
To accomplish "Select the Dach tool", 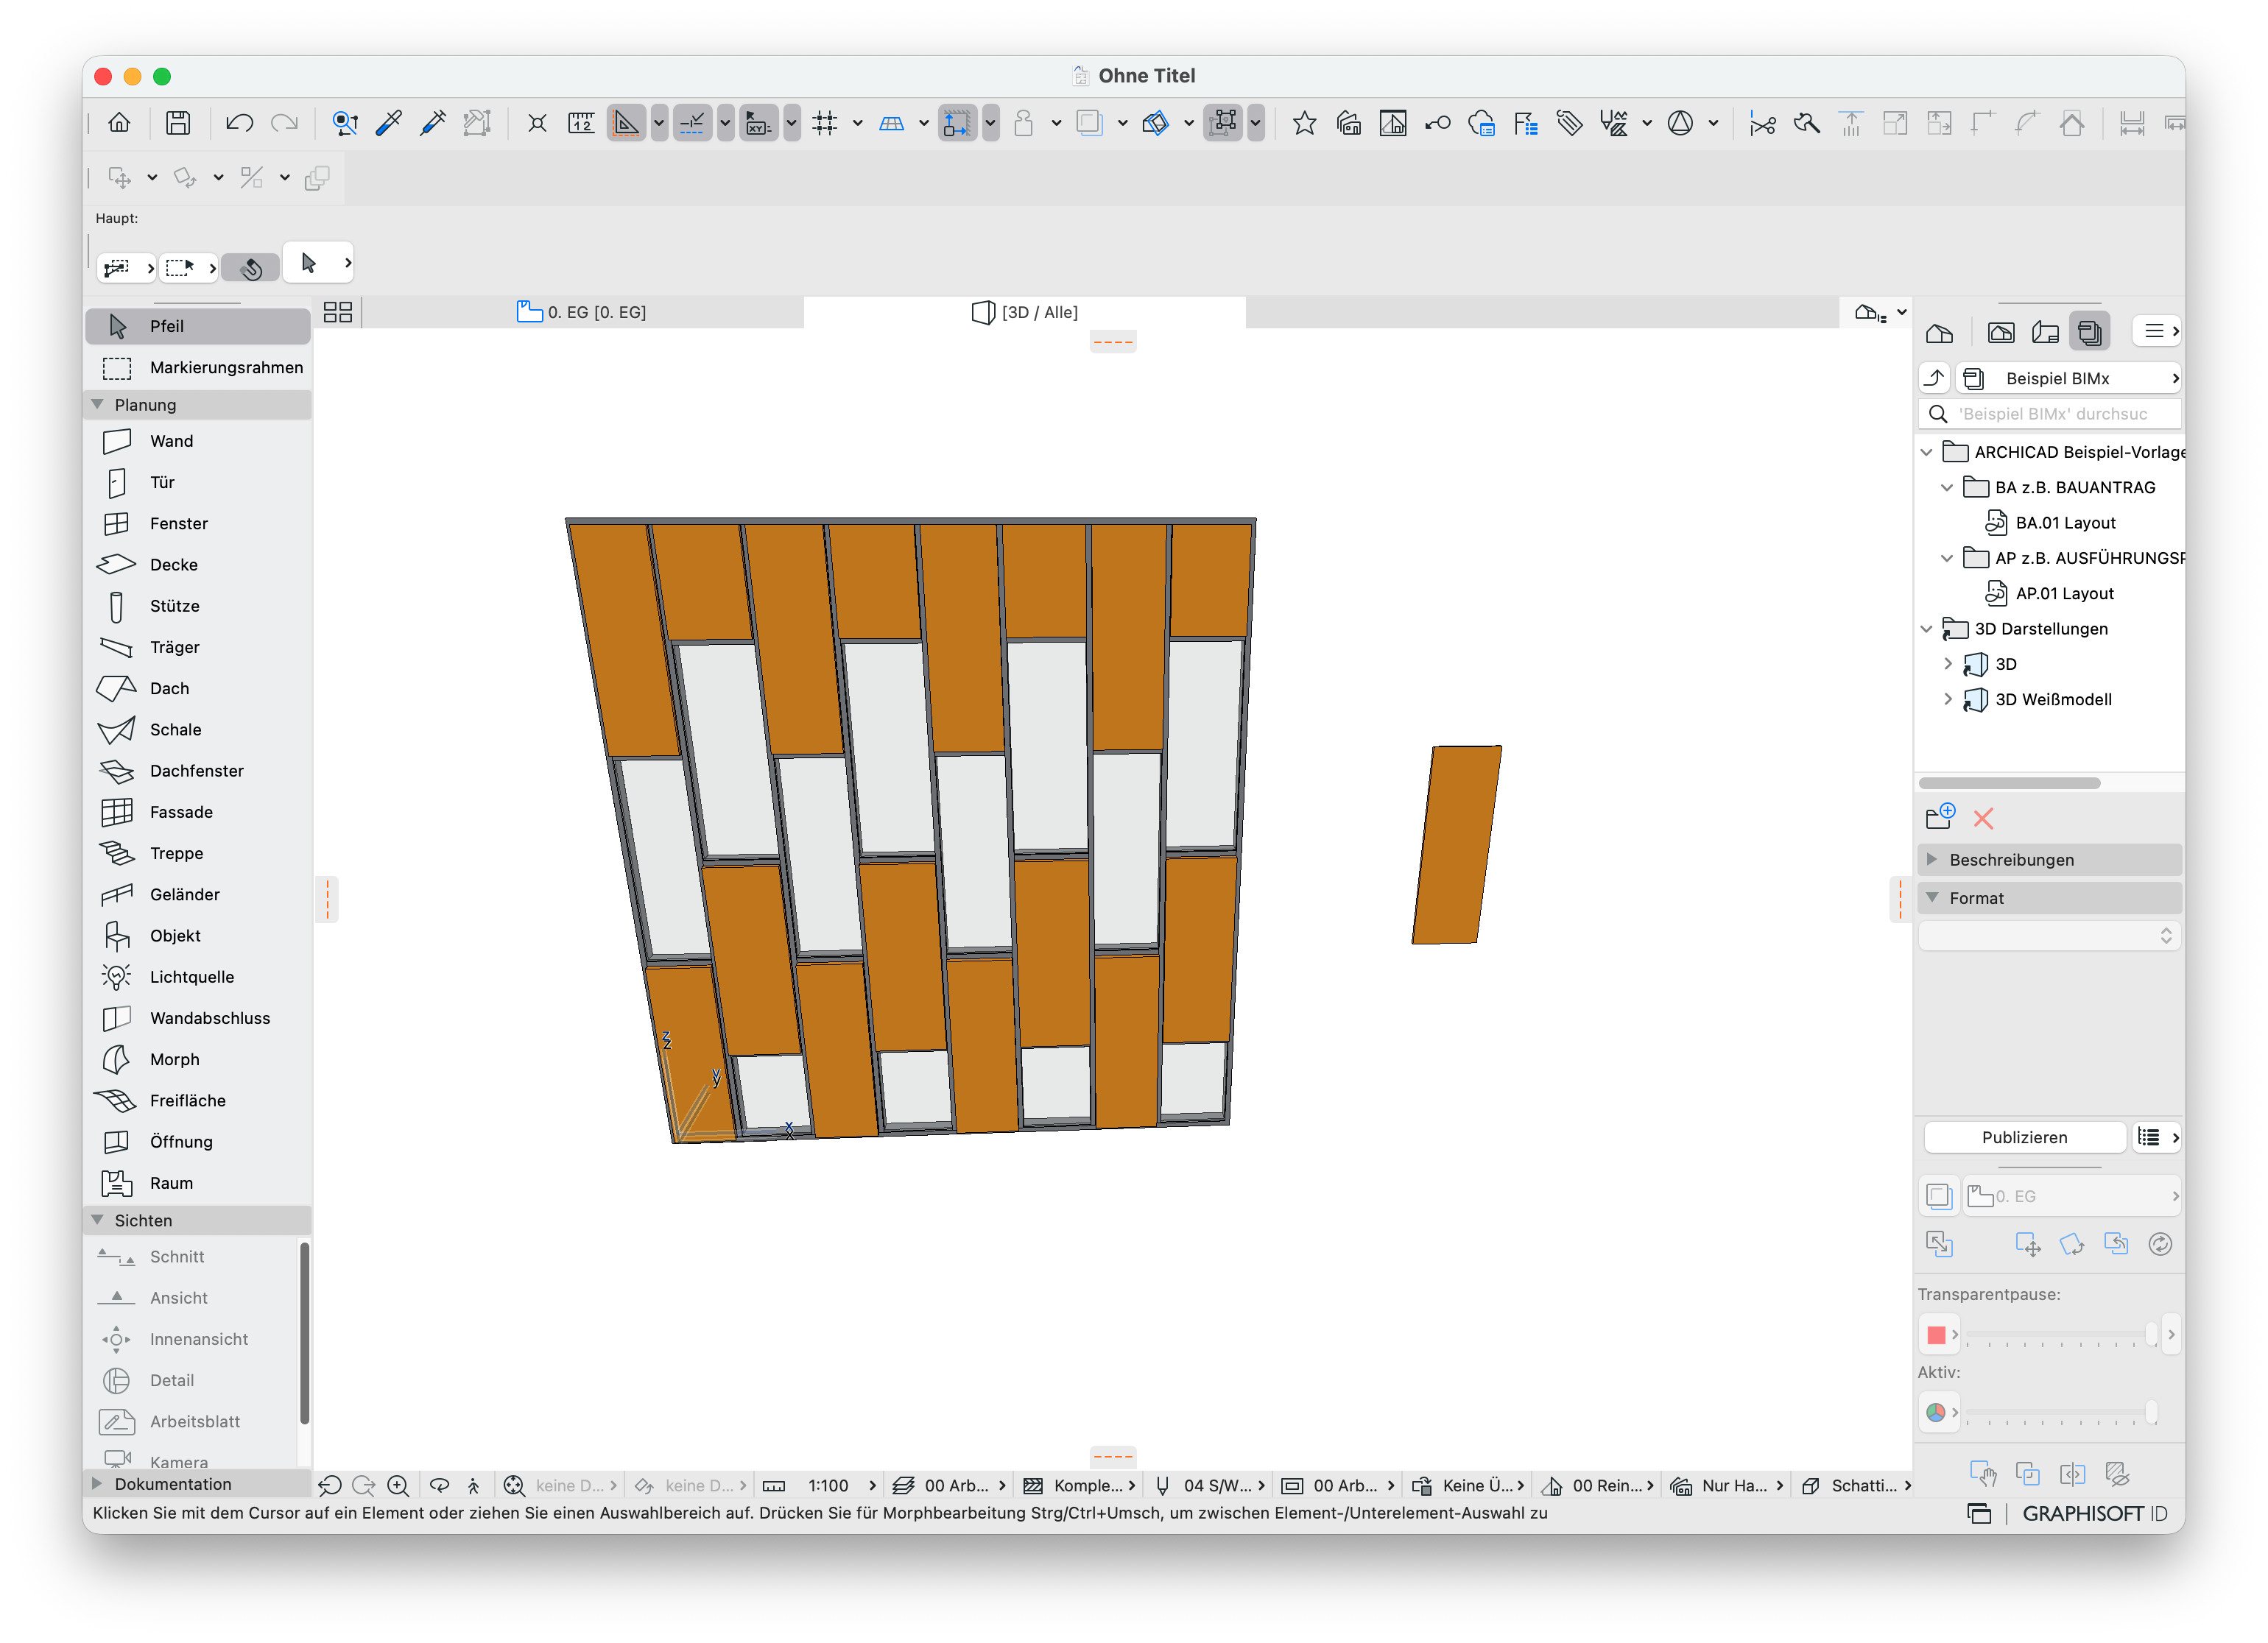I will [197, 688].
